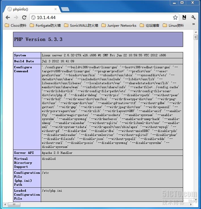The height and width of the screenshot is (209, 201).
Task: Close the phpinfo() tab
Action: 56,9
